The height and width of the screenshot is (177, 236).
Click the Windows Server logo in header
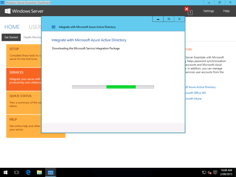(x=24, y=11)
